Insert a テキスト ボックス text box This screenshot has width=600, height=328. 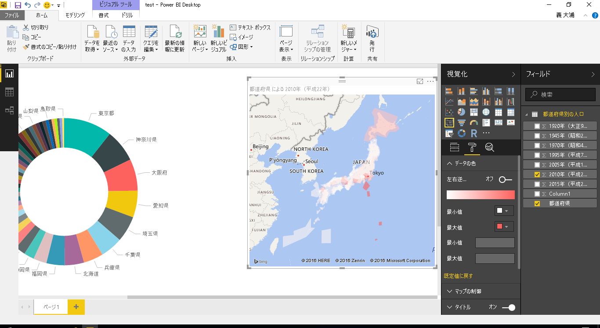click(250, 27)
